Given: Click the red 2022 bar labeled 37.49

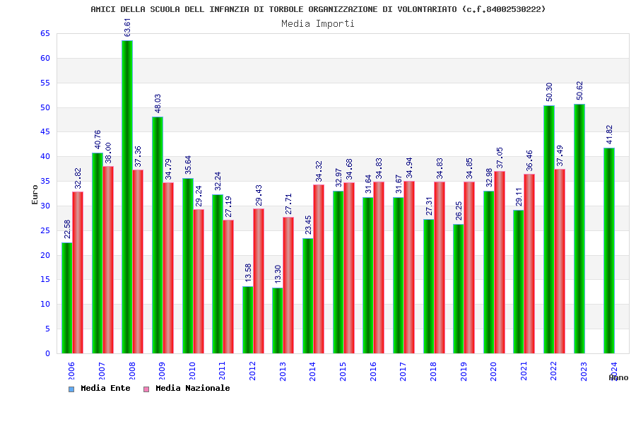Looking at the screenshot, I should point(560,261).
